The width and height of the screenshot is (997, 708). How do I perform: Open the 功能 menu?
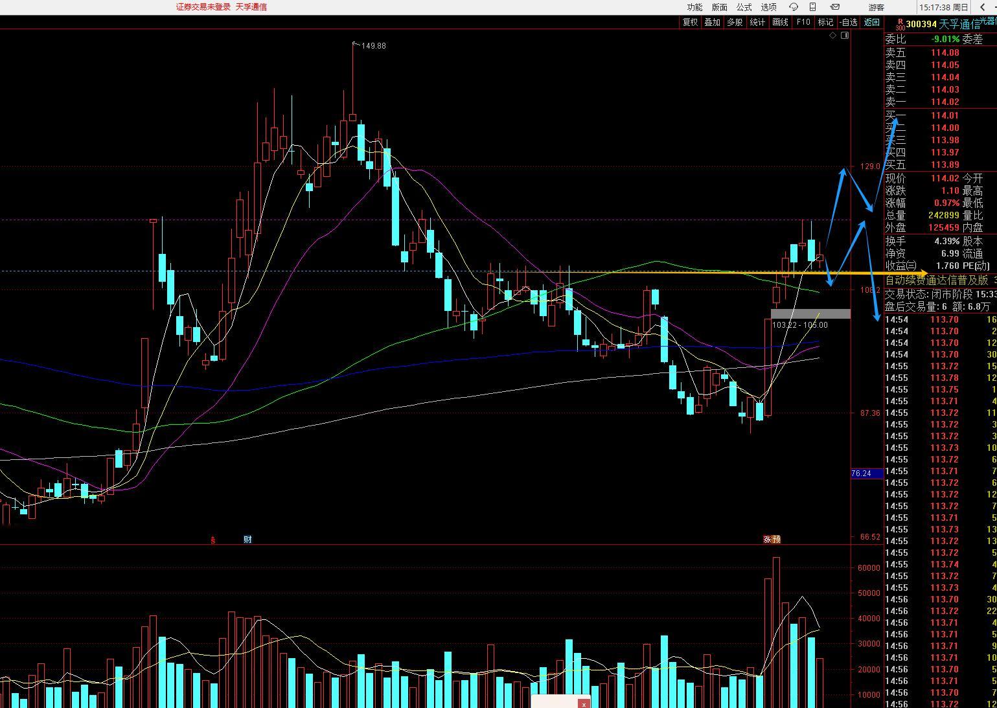694,7
